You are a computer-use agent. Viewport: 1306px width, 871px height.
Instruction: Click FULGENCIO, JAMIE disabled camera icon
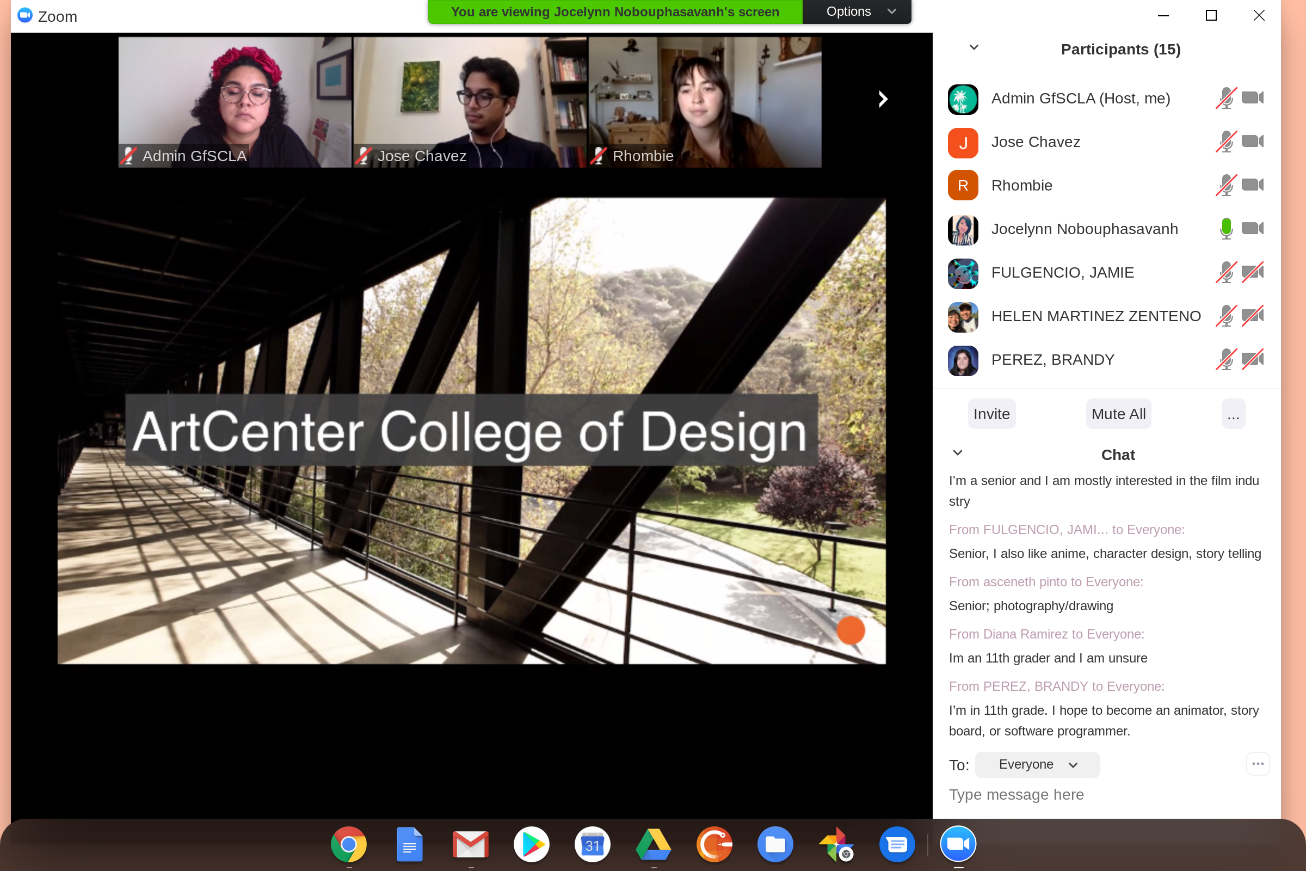(1253, 272)
